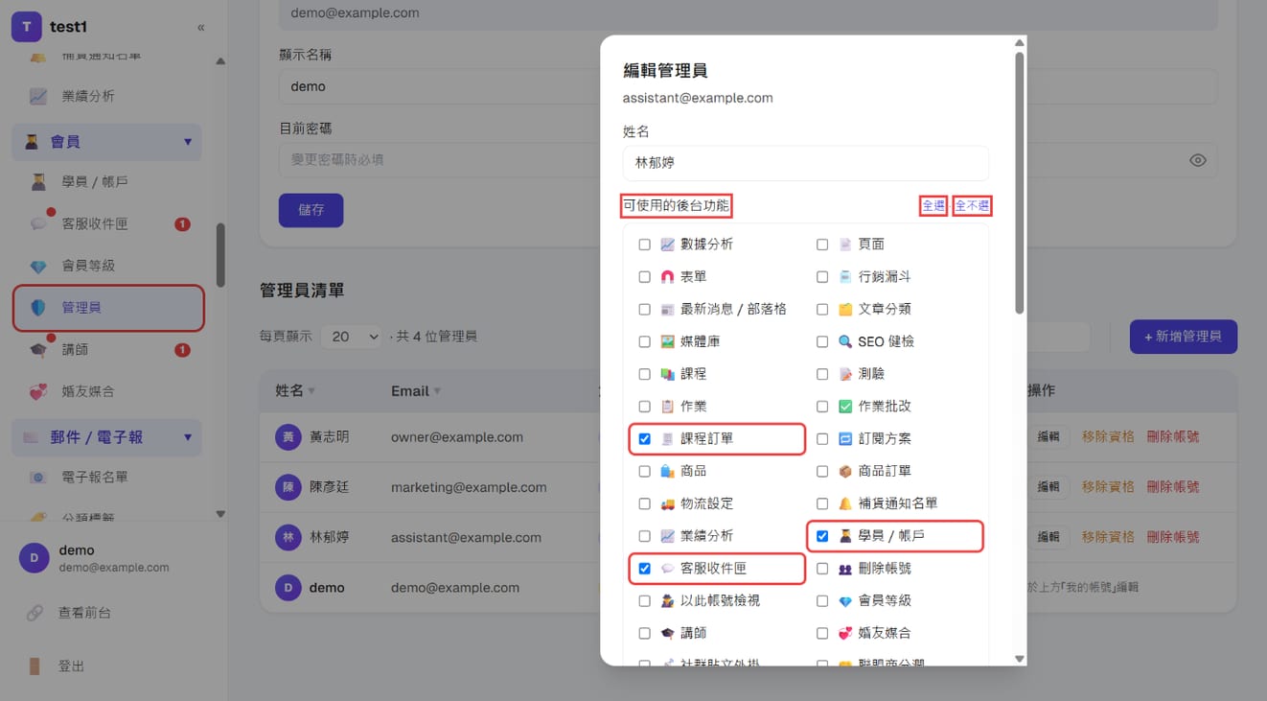The height and width of the screenshot is (701, 1267).
Task: Collapse the 郵件 / 電子報 section arrow
Action: click(x=188, y=437)
